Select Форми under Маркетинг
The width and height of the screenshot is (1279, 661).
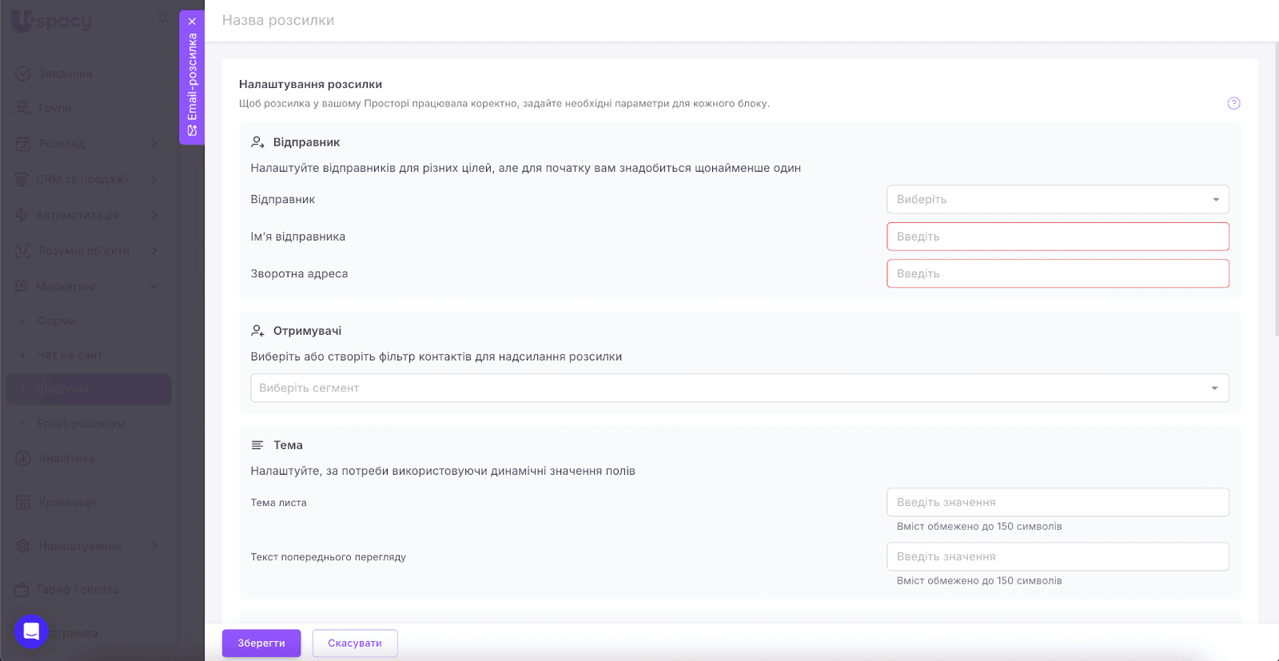57,321
